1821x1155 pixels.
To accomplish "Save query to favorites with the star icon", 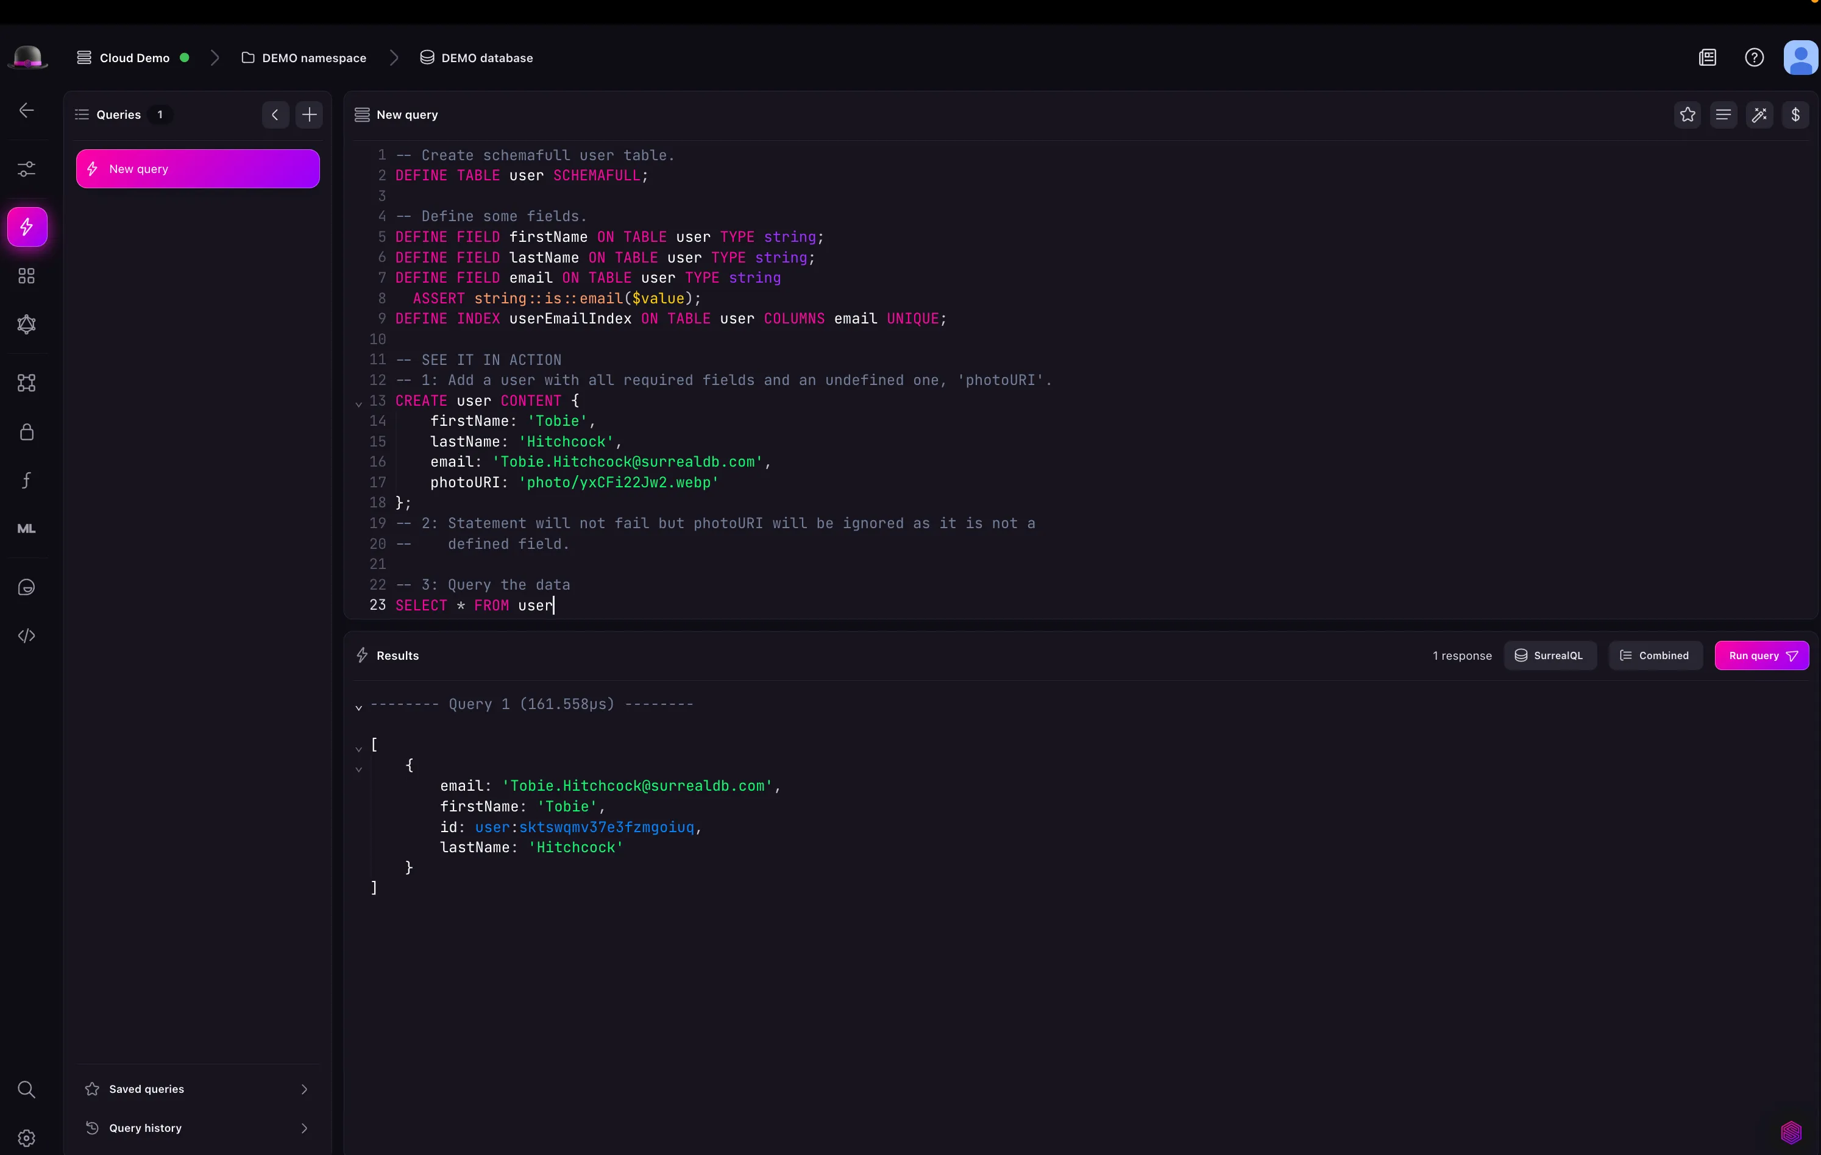I will pos(1687,114).
